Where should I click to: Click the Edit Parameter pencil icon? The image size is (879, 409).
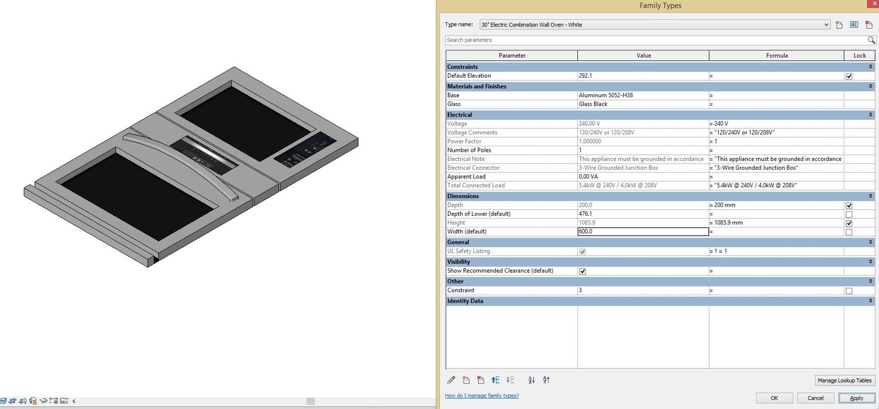click(451, 380)
